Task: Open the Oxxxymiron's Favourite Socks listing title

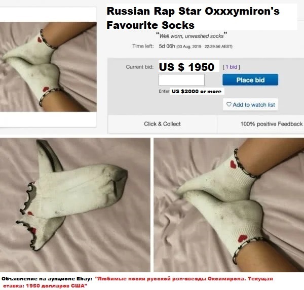Action: point(193,18)
